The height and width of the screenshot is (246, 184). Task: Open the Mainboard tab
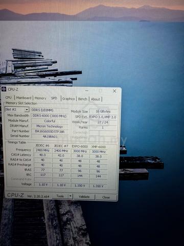point(24,98)
